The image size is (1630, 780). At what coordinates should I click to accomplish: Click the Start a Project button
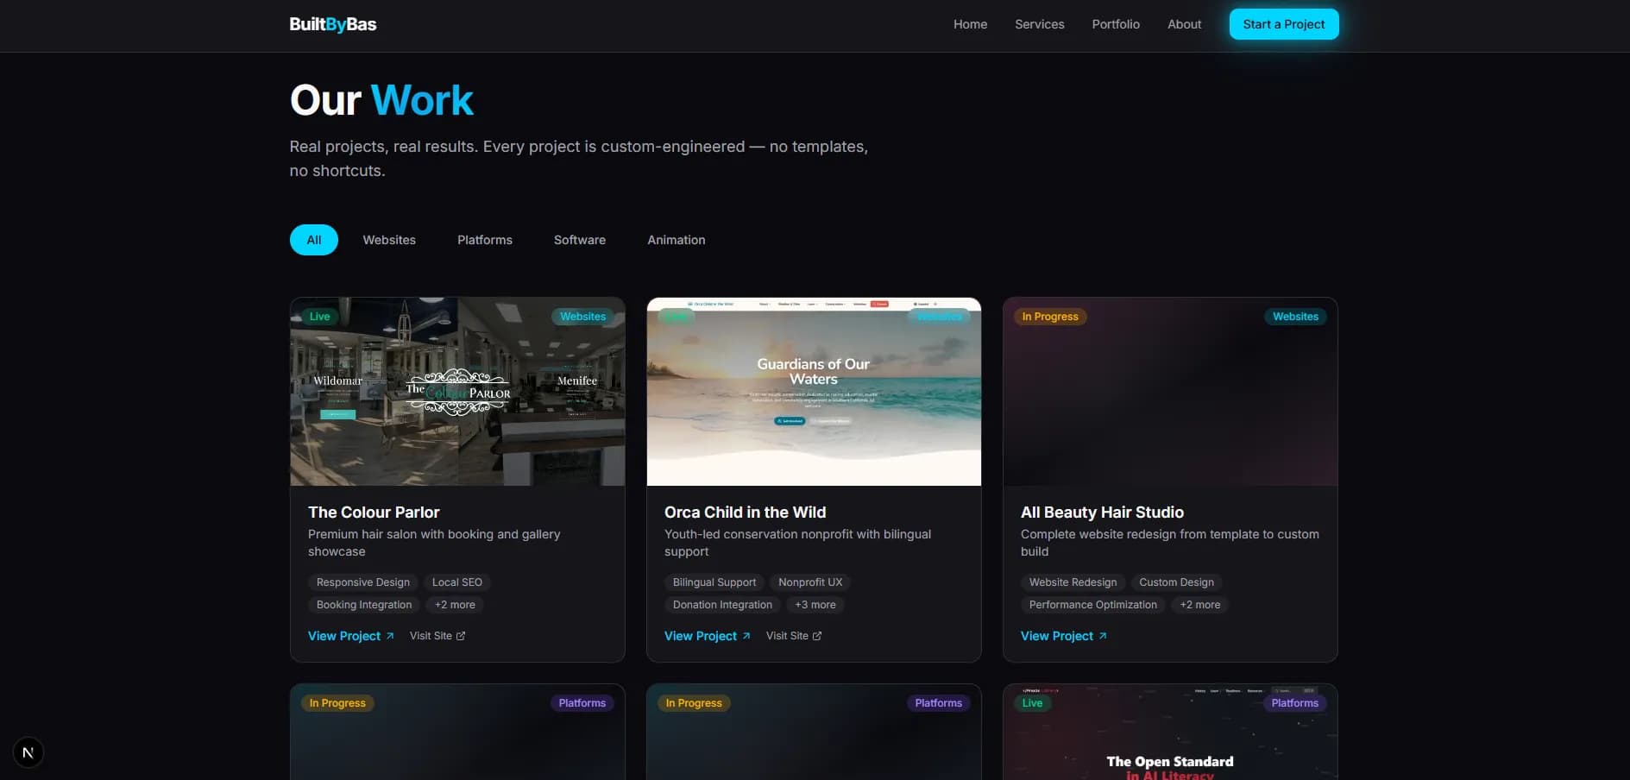1284,24
